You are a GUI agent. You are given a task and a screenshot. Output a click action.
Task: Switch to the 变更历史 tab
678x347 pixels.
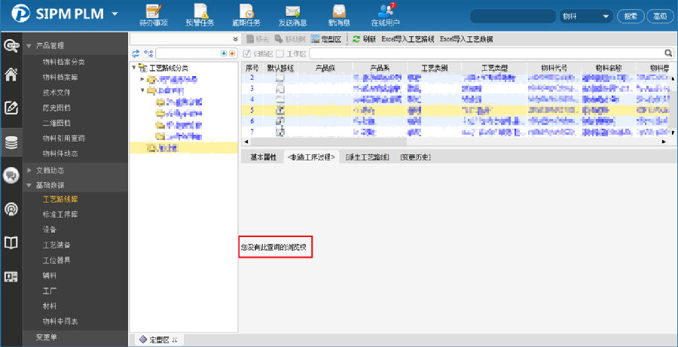click(x=414, y=157)
